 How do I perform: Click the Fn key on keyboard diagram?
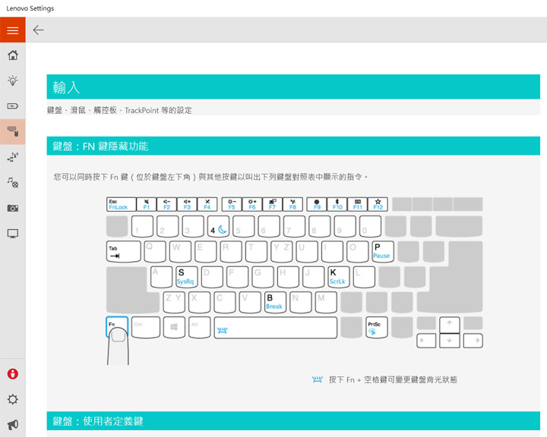(117, 327)
